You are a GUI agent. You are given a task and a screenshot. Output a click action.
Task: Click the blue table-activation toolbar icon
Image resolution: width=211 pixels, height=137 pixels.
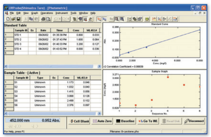coord(105,19)
